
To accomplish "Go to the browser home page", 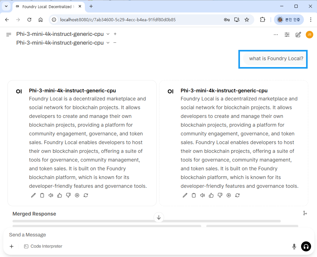I will (41, 20).
